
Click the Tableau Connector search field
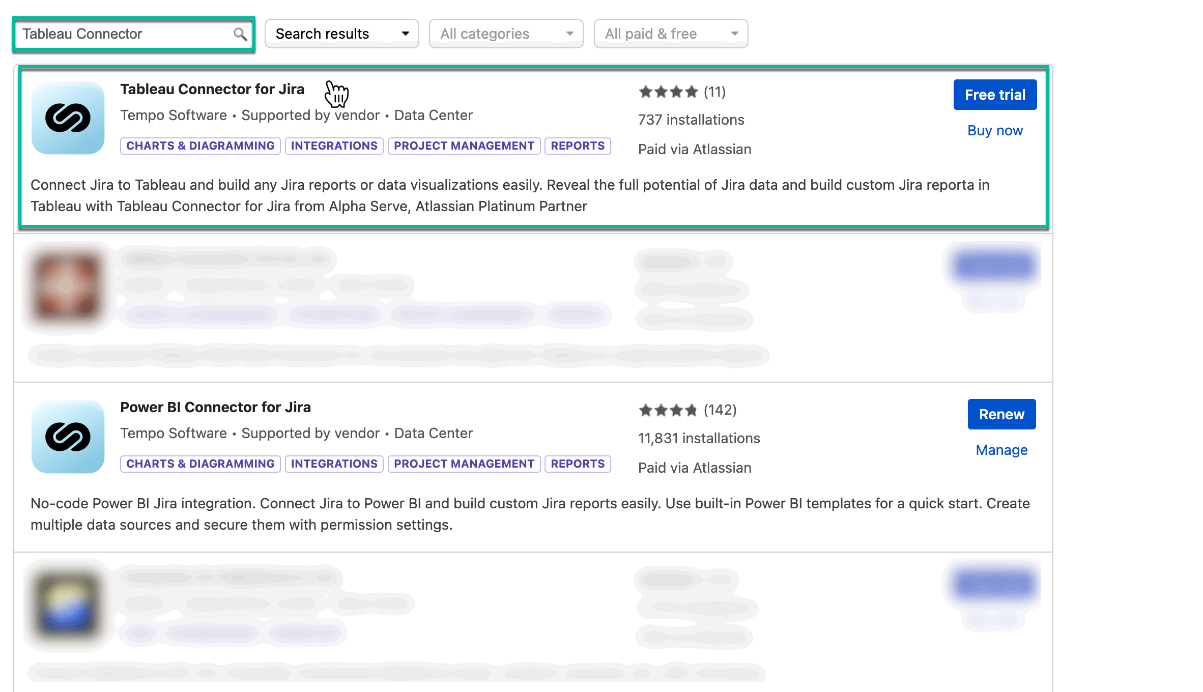coord(134,34)
